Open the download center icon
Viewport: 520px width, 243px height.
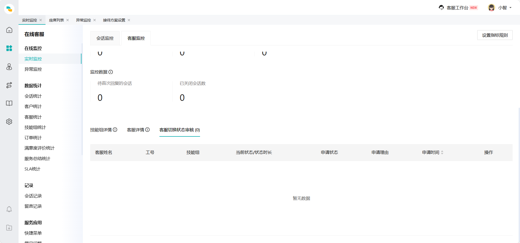[9, 228]
